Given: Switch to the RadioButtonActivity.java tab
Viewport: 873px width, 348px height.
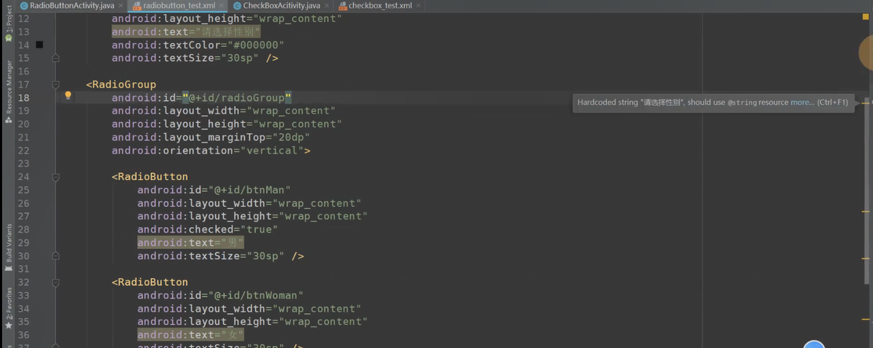Looking at the screenshot, I should click(x=72, y=5).
